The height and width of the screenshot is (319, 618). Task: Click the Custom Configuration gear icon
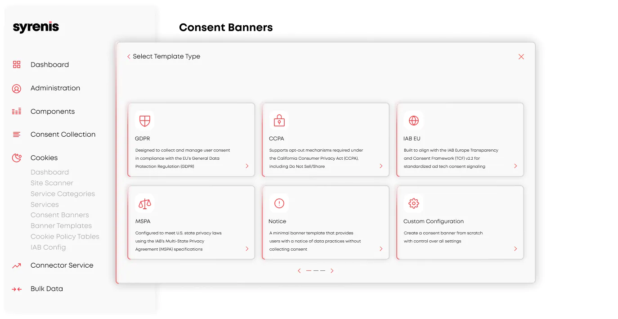[x=413, y=203]
